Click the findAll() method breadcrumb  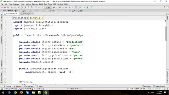[36, 18]
